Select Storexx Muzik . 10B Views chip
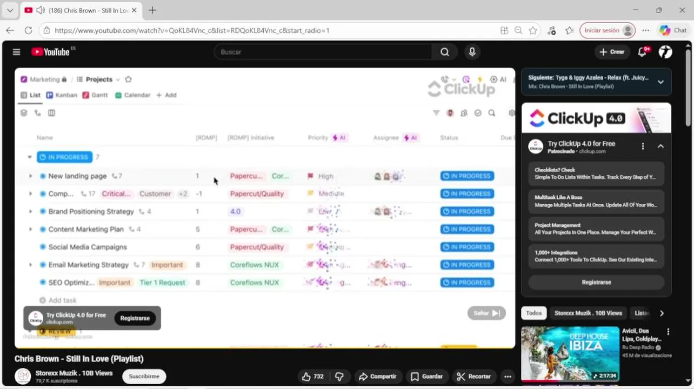This screenshot has width=694, height=389. point(588,313)
